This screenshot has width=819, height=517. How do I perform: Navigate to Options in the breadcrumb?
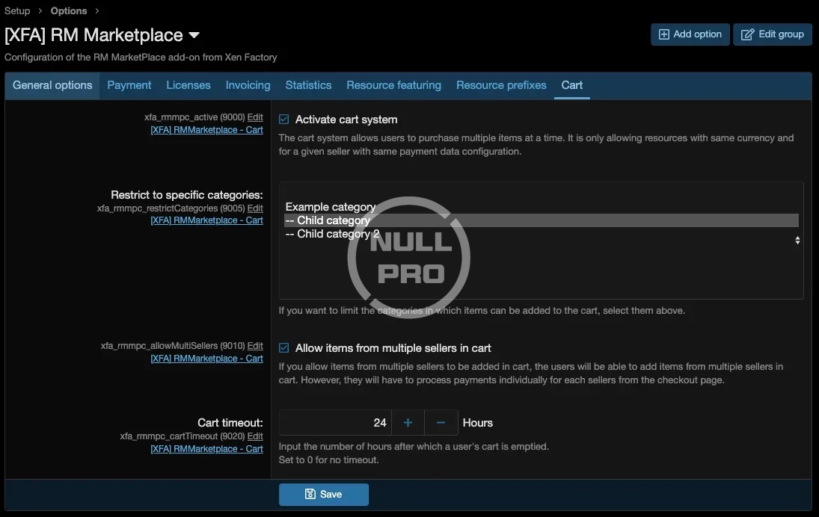coord(69,10)
